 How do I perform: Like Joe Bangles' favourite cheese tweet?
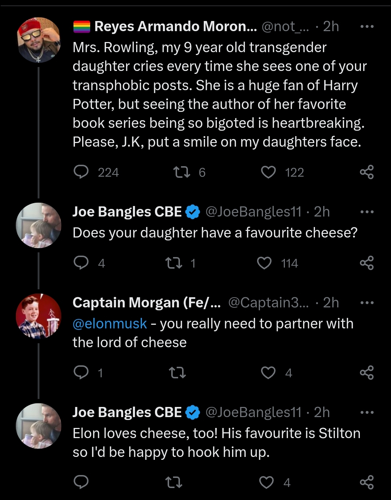(264, 263)
